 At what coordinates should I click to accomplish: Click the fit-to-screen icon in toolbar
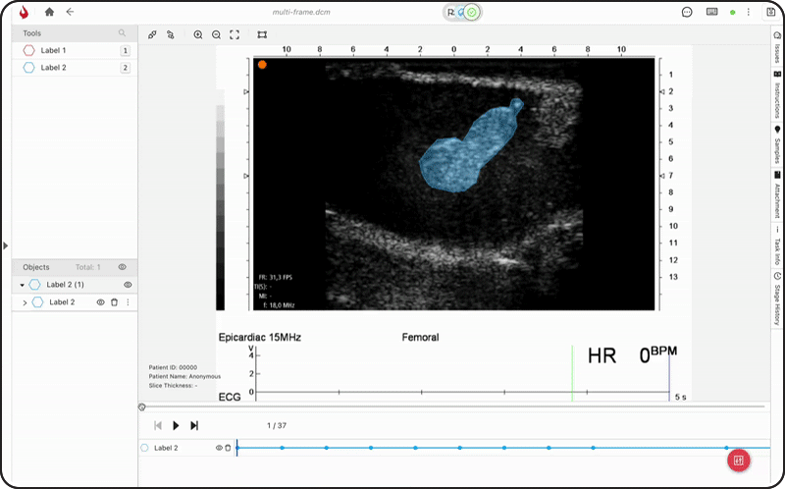point(235,34)
